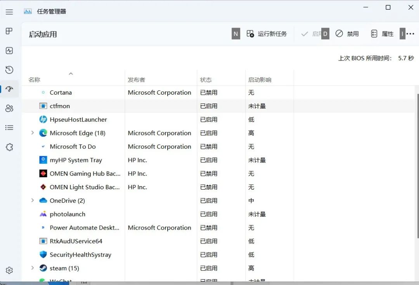Click the HP logo icon of HpseuHostLauncher
Image resolution: width=419 pixels, height=285 pixels.
[43, 119]
